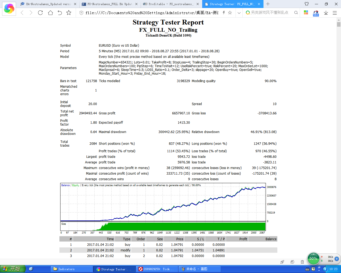The width and height of the screenshot is (341, 273).
Task: Click the search magnifier icon
Action: click(296, 13)
